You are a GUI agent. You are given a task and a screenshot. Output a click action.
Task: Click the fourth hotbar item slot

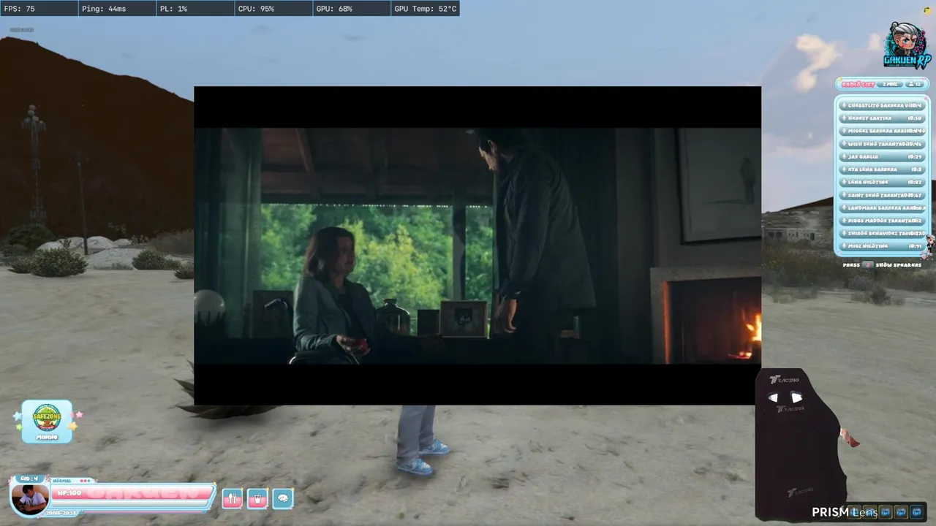pyautogui.click(x=902, y=512)
